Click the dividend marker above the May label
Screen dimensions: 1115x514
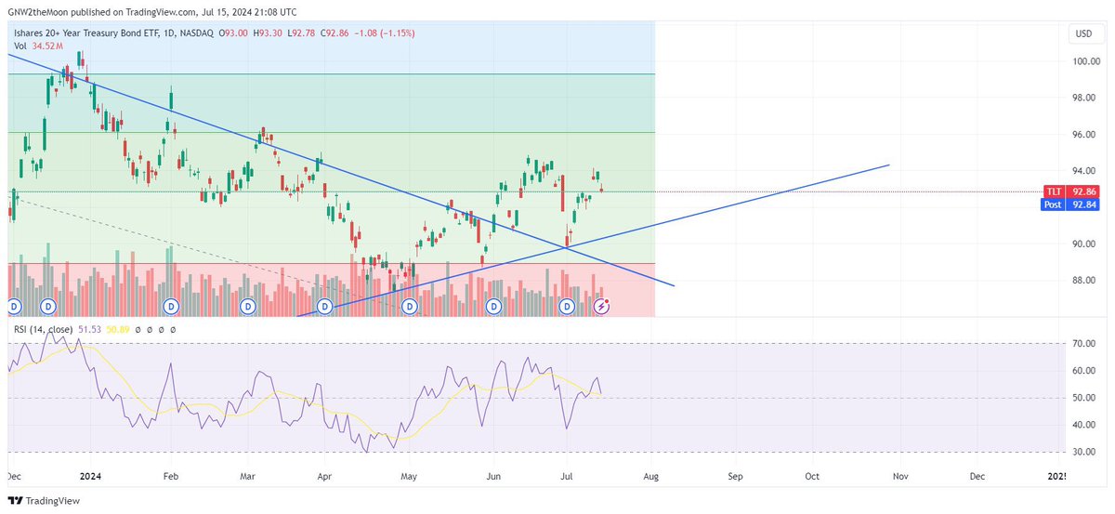[x=410, y=306]
